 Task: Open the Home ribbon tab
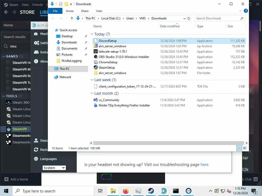point(70,11)
